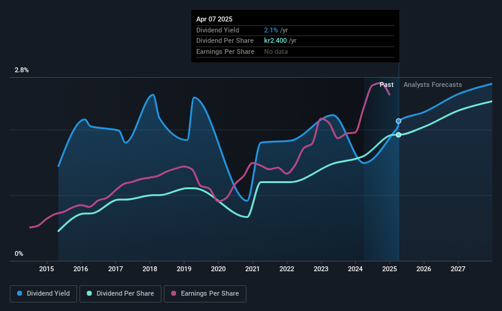Click the blue Dividend Yield legend dot
The image size is (502, 311).
[20, 293]
